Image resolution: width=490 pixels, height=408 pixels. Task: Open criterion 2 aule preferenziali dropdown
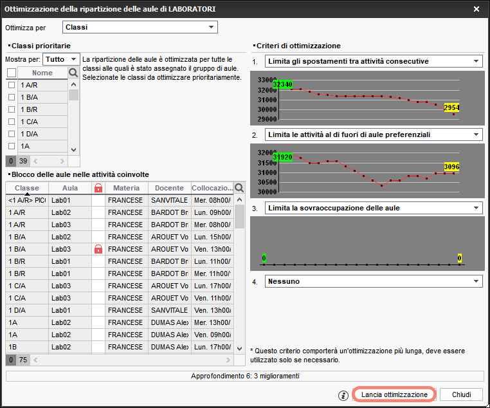coord(374,134)
